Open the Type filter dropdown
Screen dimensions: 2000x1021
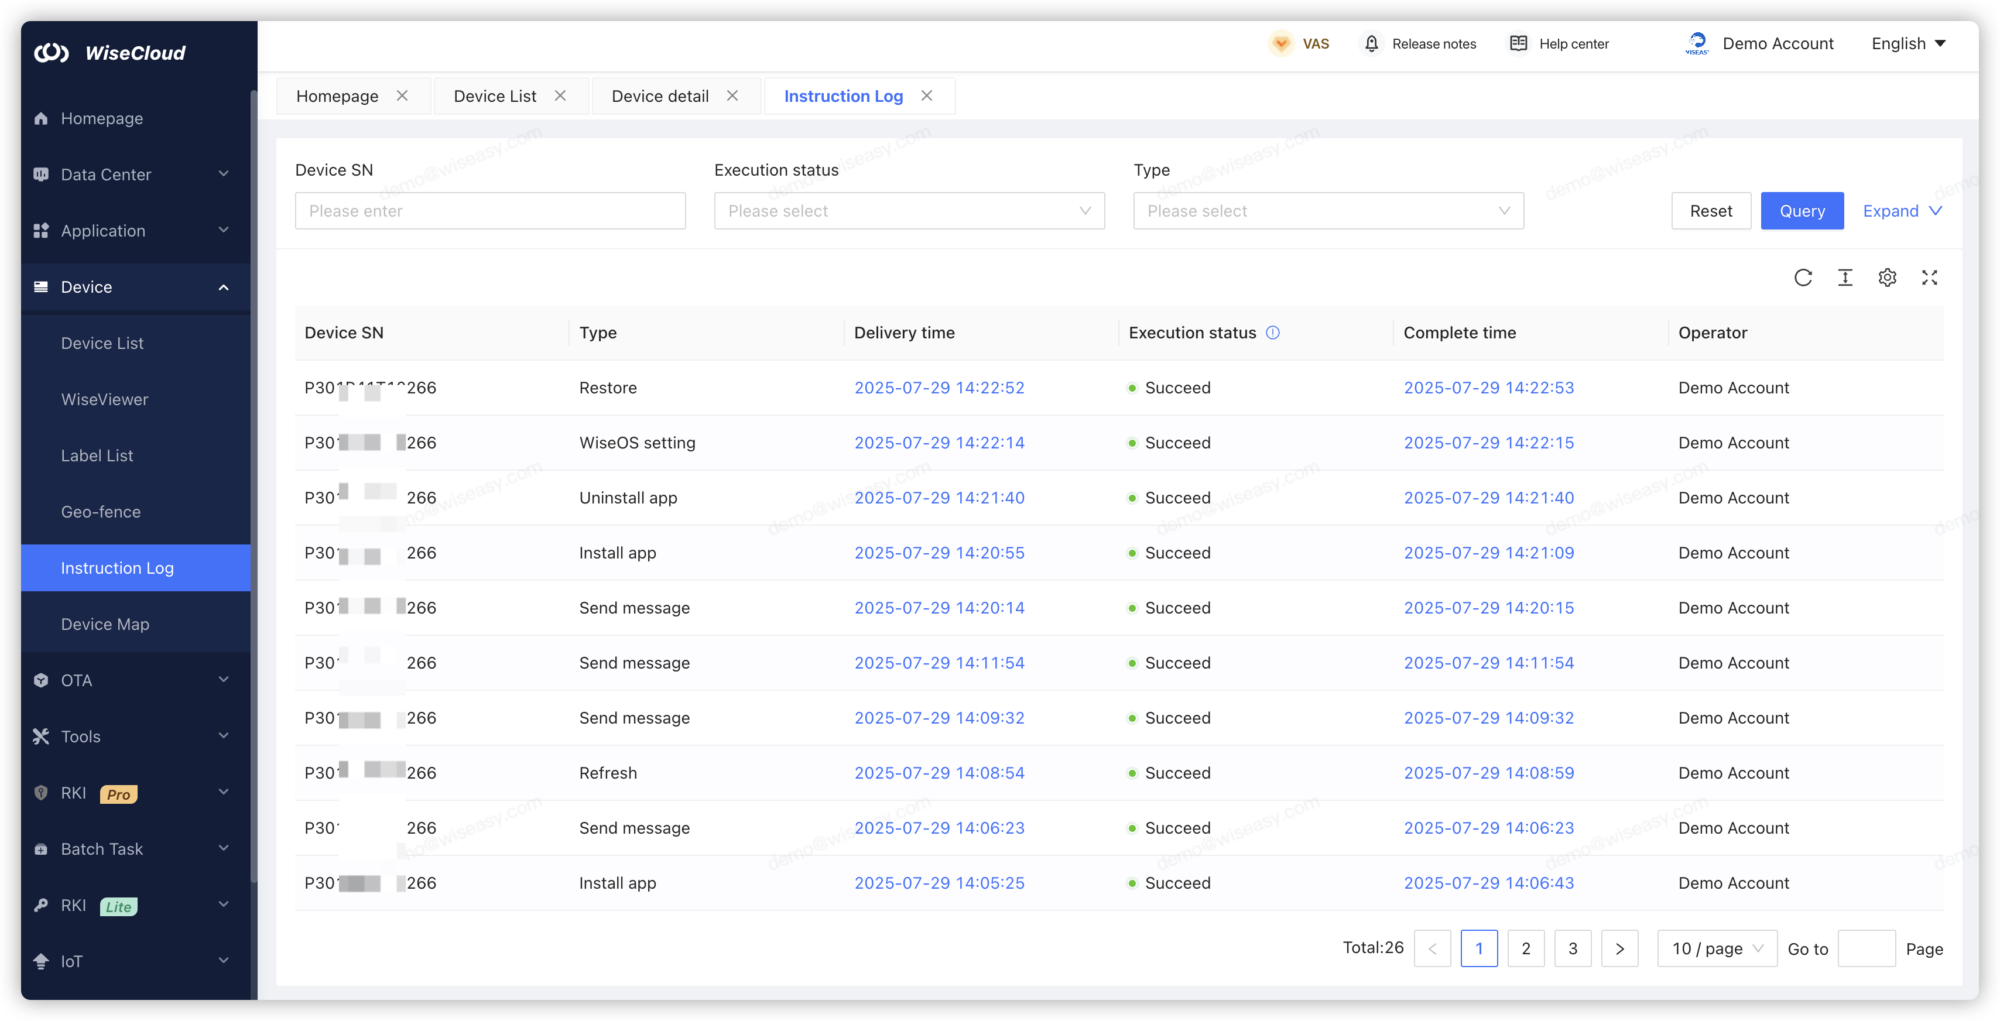coord(1328,211)
